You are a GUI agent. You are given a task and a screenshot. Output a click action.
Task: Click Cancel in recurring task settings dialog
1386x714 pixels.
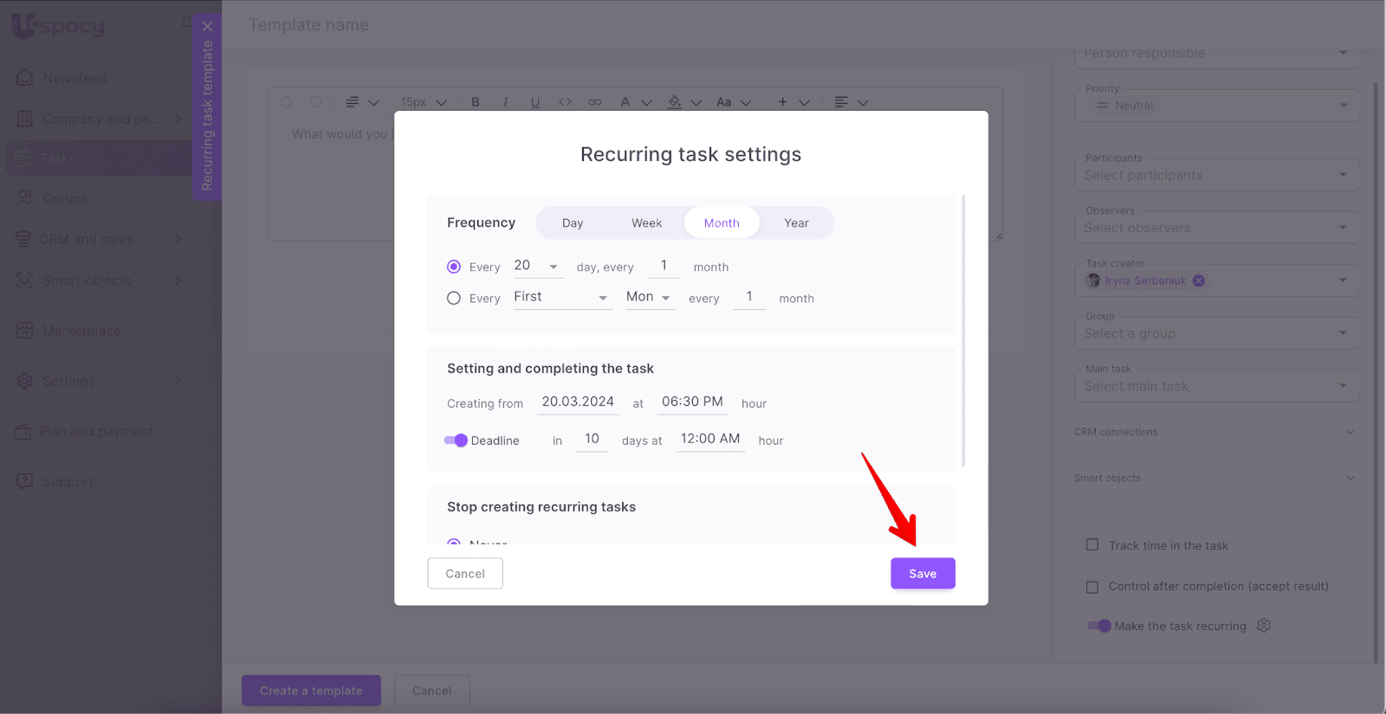[465, 574]
